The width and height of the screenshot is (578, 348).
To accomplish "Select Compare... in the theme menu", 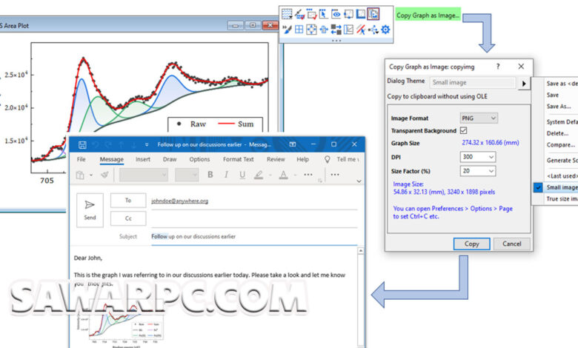I will (x=560, y=144).
